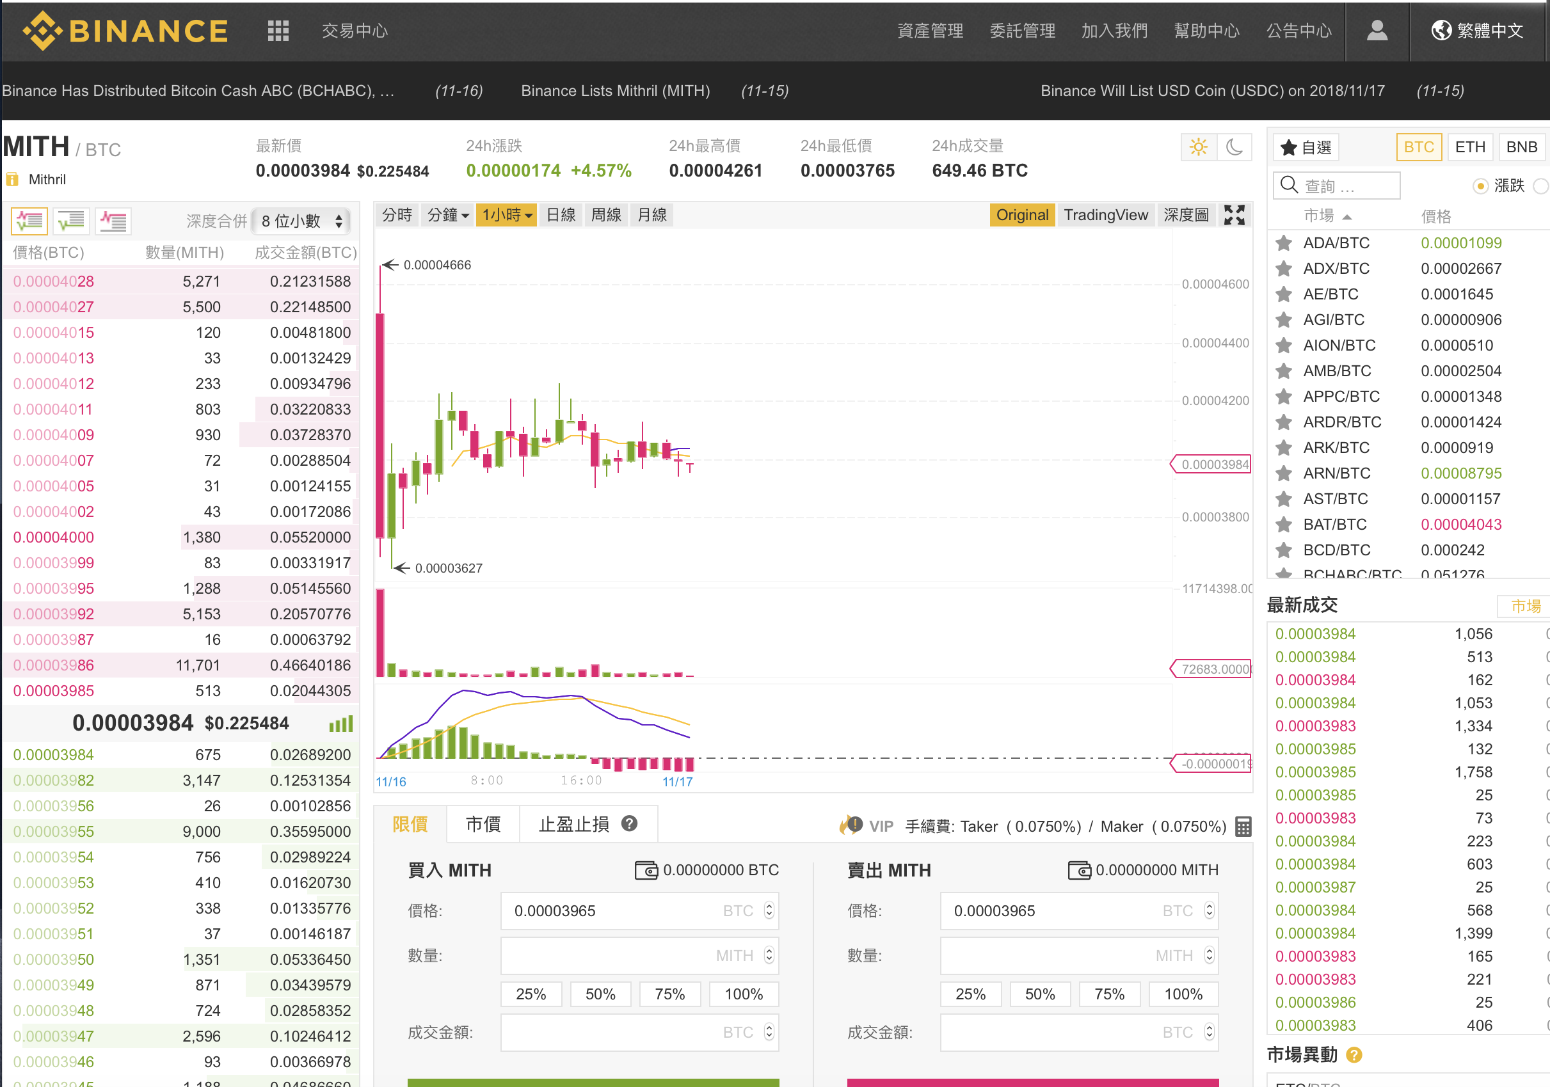The width and height of the screenshot is (1550, 1087).
Task: Open the 1小時 timeframe dropdown
Action: pyautogui.click(x=506, y=215)
